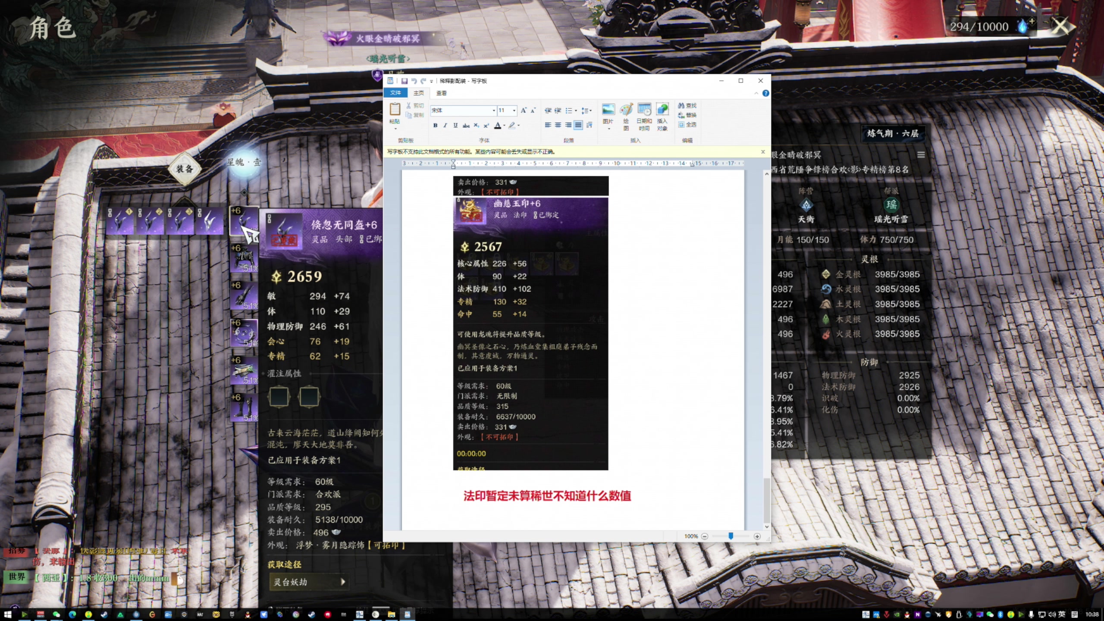Image resolution: width=1104 pixels, height=621 pixels.
Task: Open Microsoft Edge from the taskbar
Action: tap(72, 615)
